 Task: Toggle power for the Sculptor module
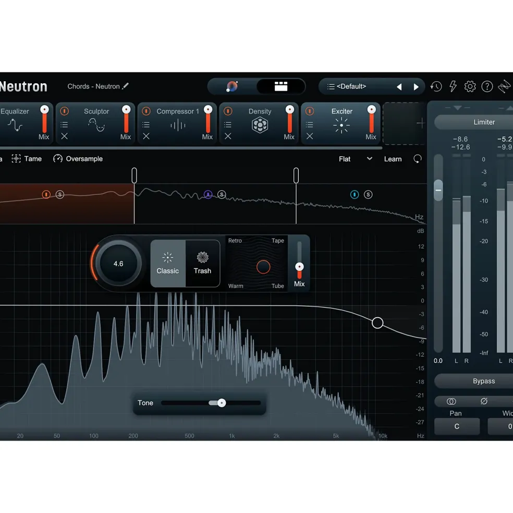coord(65,111)
